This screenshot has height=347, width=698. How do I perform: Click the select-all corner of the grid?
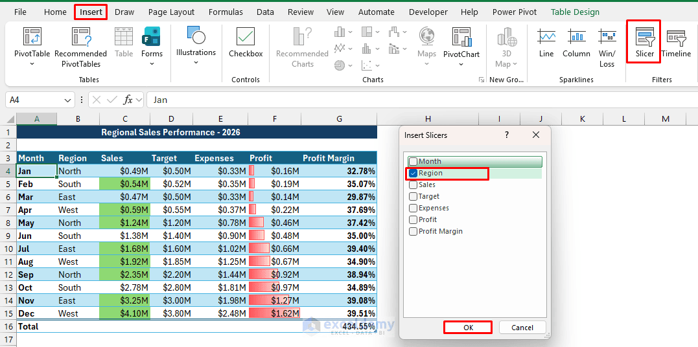pyautogui.click(x=8, y=118)
